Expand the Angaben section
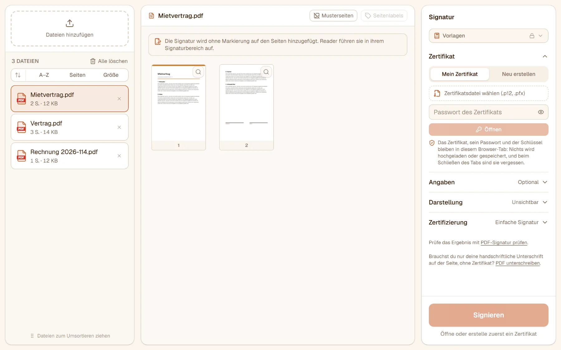 tap(488, 182)
